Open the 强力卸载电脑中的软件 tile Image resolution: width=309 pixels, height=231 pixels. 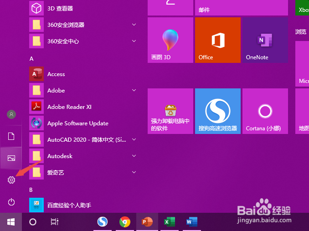point(170,111)
